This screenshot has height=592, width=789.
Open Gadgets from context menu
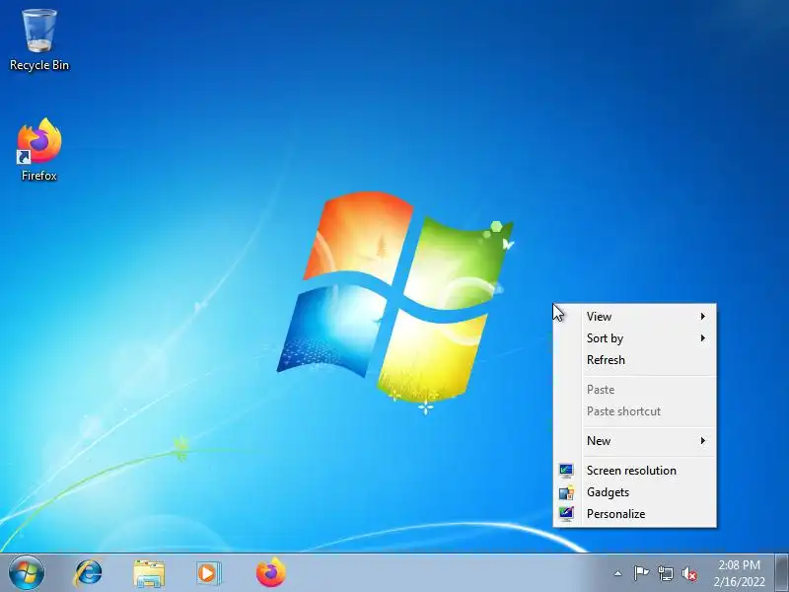pyautogui.click(x=634, y=491)
